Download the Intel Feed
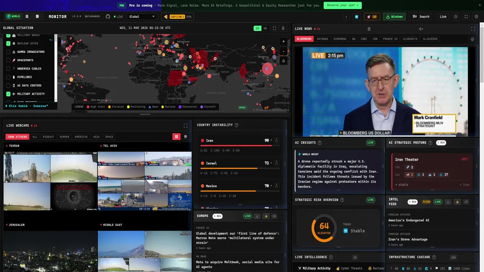The image size is (484, 272). 448,202
